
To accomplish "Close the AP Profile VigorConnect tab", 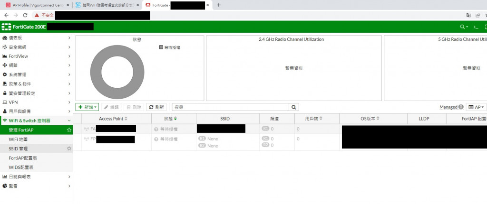I will point(68,5).
